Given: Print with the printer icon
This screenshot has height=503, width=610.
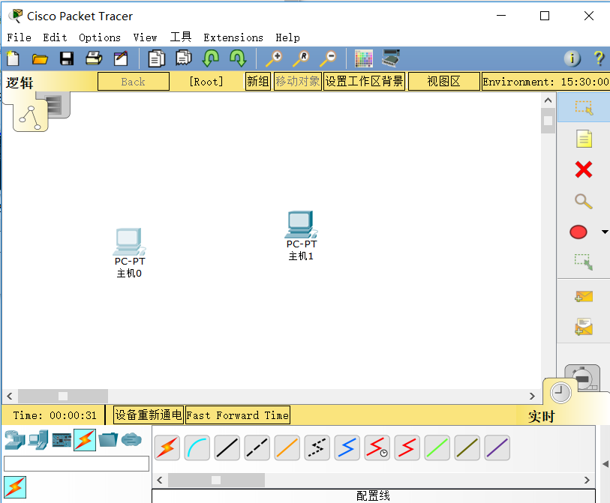Looking at the screenshot, I should 94,58.
